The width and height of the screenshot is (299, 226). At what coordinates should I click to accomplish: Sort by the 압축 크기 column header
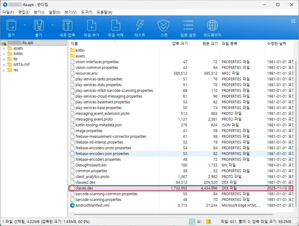pyautogui.click(x=180, y=44)
